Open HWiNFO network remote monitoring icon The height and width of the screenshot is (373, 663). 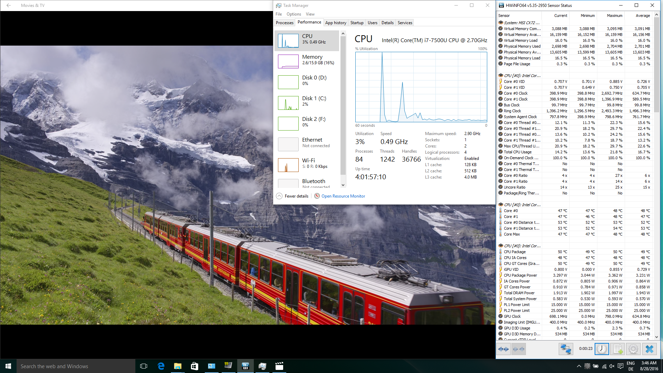point(566,349)
